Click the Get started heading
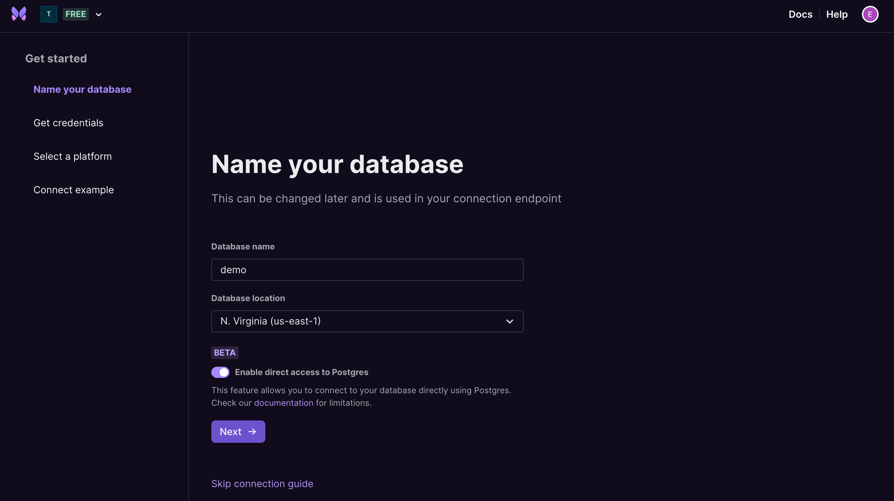Image resolution: width=894 pixels, height=501 pixels. click(56, 58)
